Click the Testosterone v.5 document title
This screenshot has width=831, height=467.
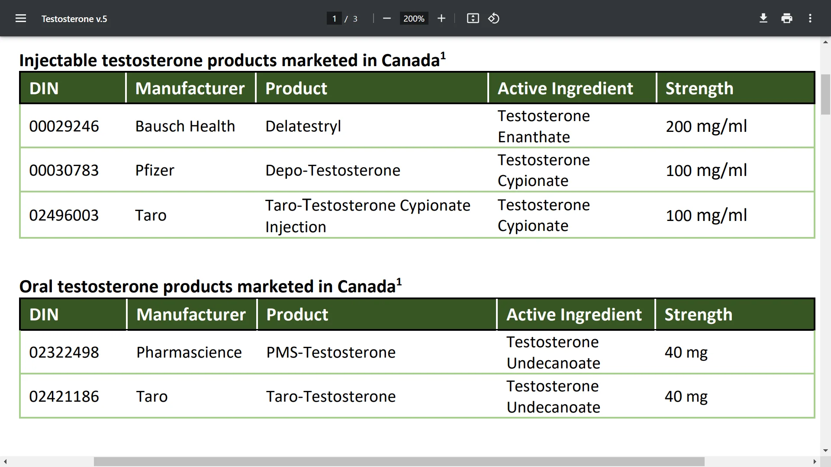[x=74, y=19]
